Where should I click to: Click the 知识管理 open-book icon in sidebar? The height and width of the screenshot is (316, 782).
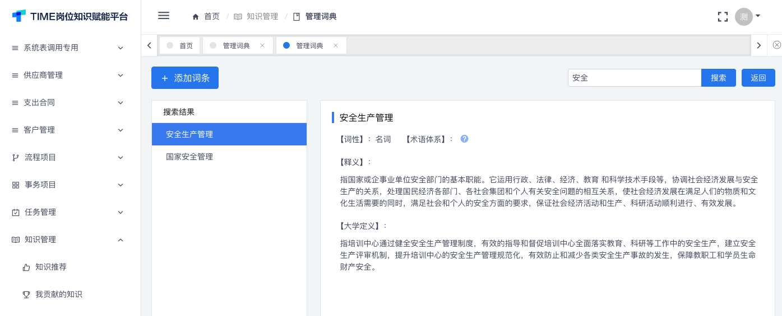coord(16,239)
